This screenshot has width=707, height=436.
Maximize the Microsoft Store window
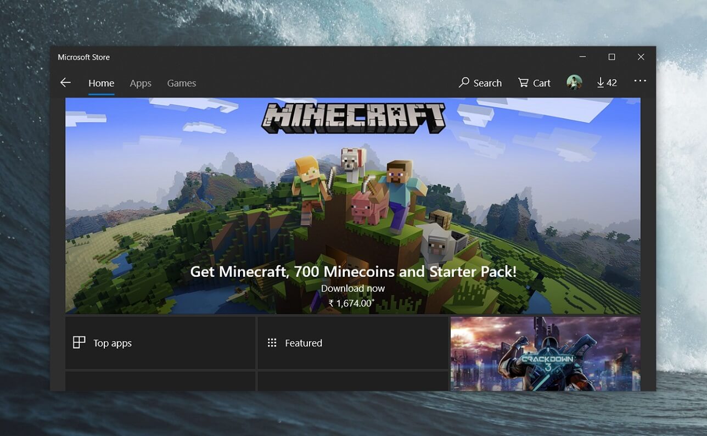tap(611, 57)
